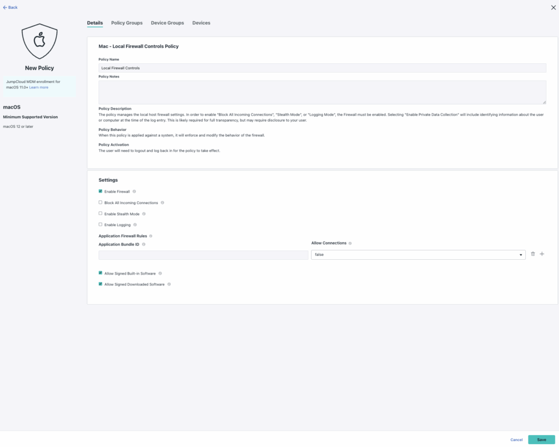The height and width of the screenshot is (447, 559).
Task: Go back using the Back link
Action: click(10, 8)
